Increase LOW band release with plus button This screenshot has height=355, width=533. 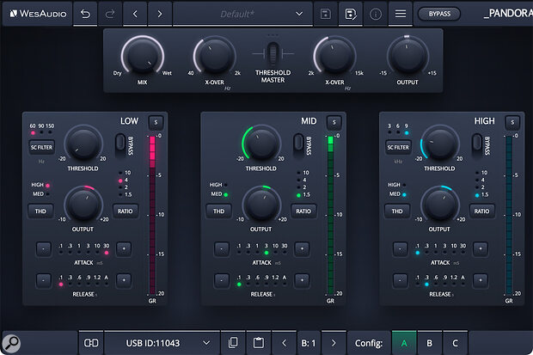click(x=124, y=280)
